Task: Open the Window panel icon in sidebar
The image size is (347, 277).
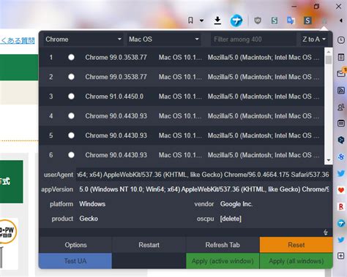Action: click(341, 124)
